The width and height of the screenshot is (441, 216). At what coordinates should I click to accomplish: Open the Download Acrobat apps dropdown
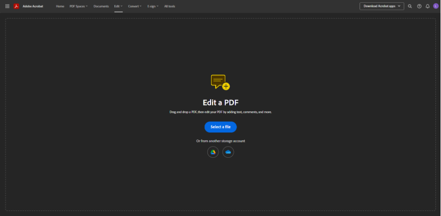[x=382, y=6]
